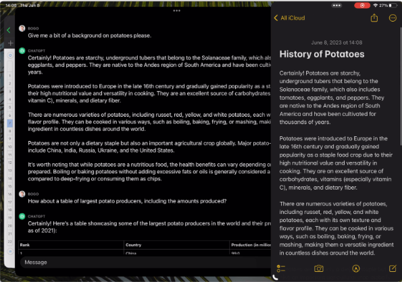Tap the Production table column header
Viewport: 402px width, 282px height.
(x=251, y=245)
